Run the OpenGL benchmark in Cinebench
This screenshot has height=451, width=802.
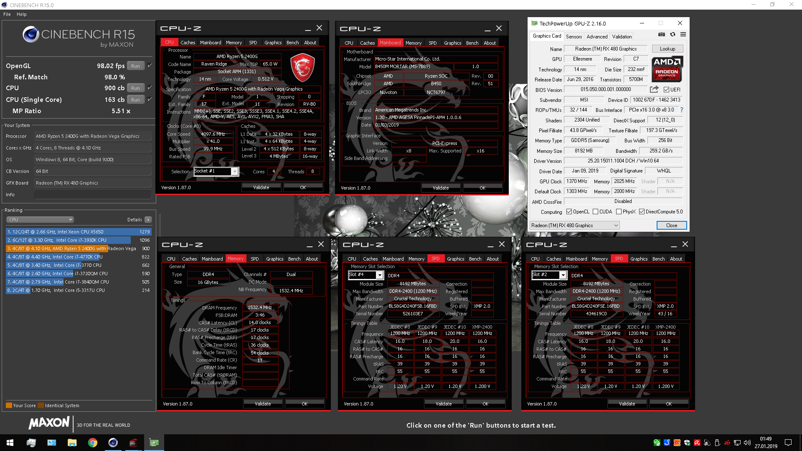coord(135,66)
